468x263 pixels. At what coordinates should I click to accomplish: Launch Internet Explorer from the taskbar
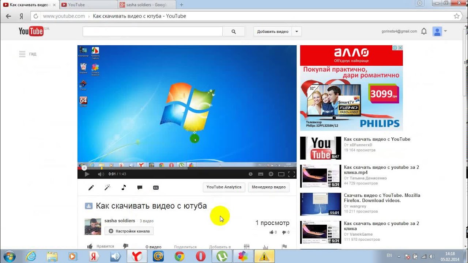click(31, 256)
